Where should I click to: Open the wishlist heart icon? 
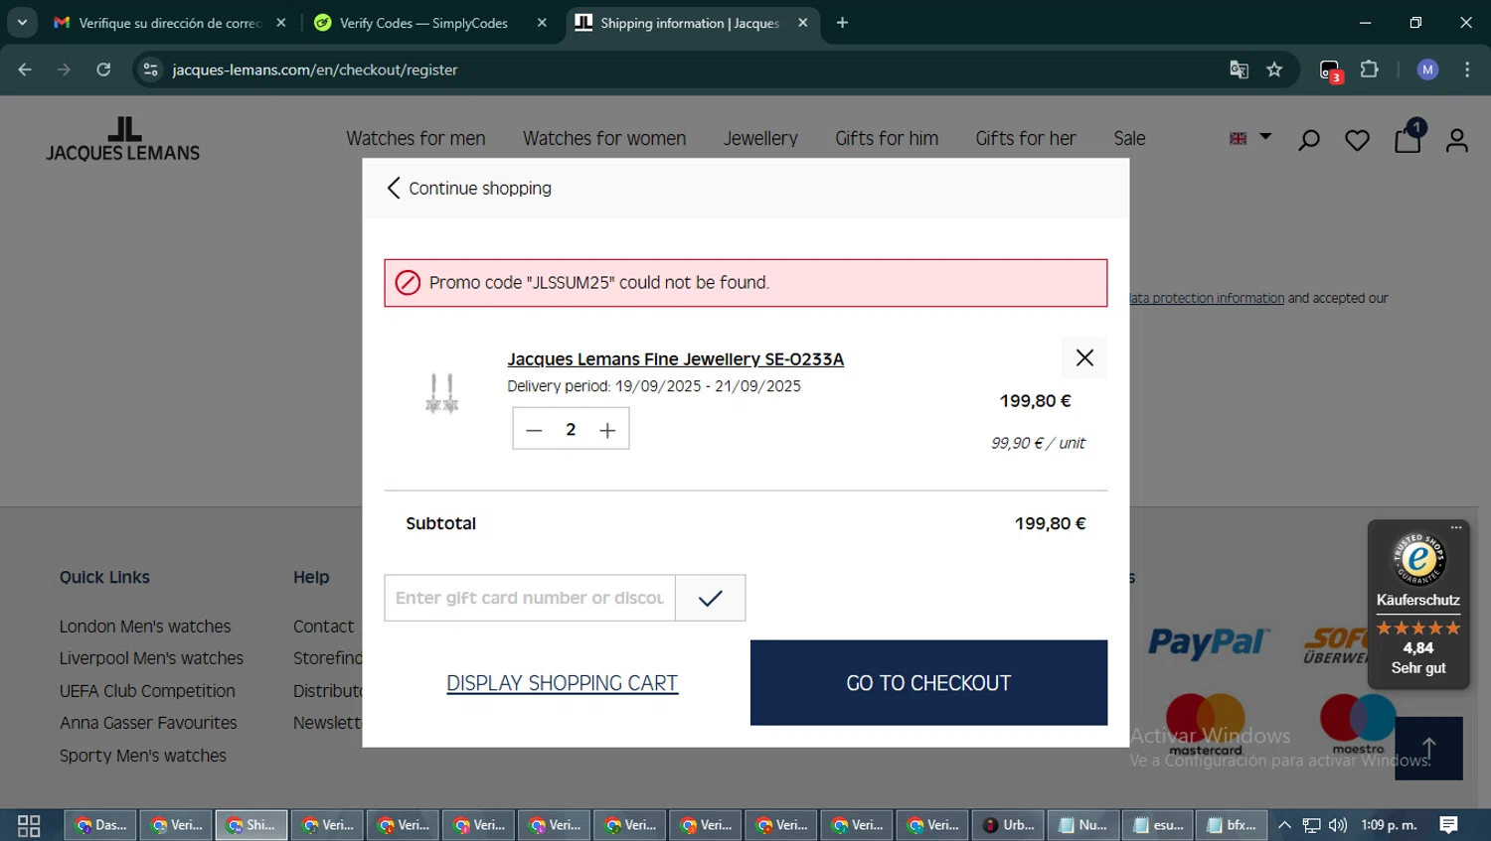(x=1357, y=140)
